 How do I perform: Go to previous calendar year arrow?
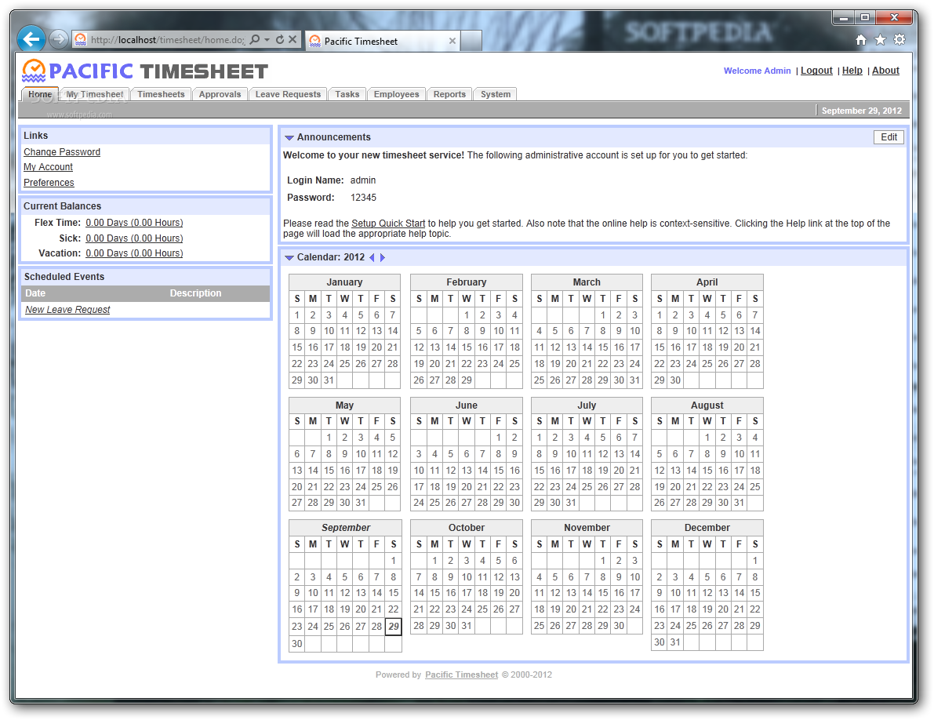[x=373, y=257]
